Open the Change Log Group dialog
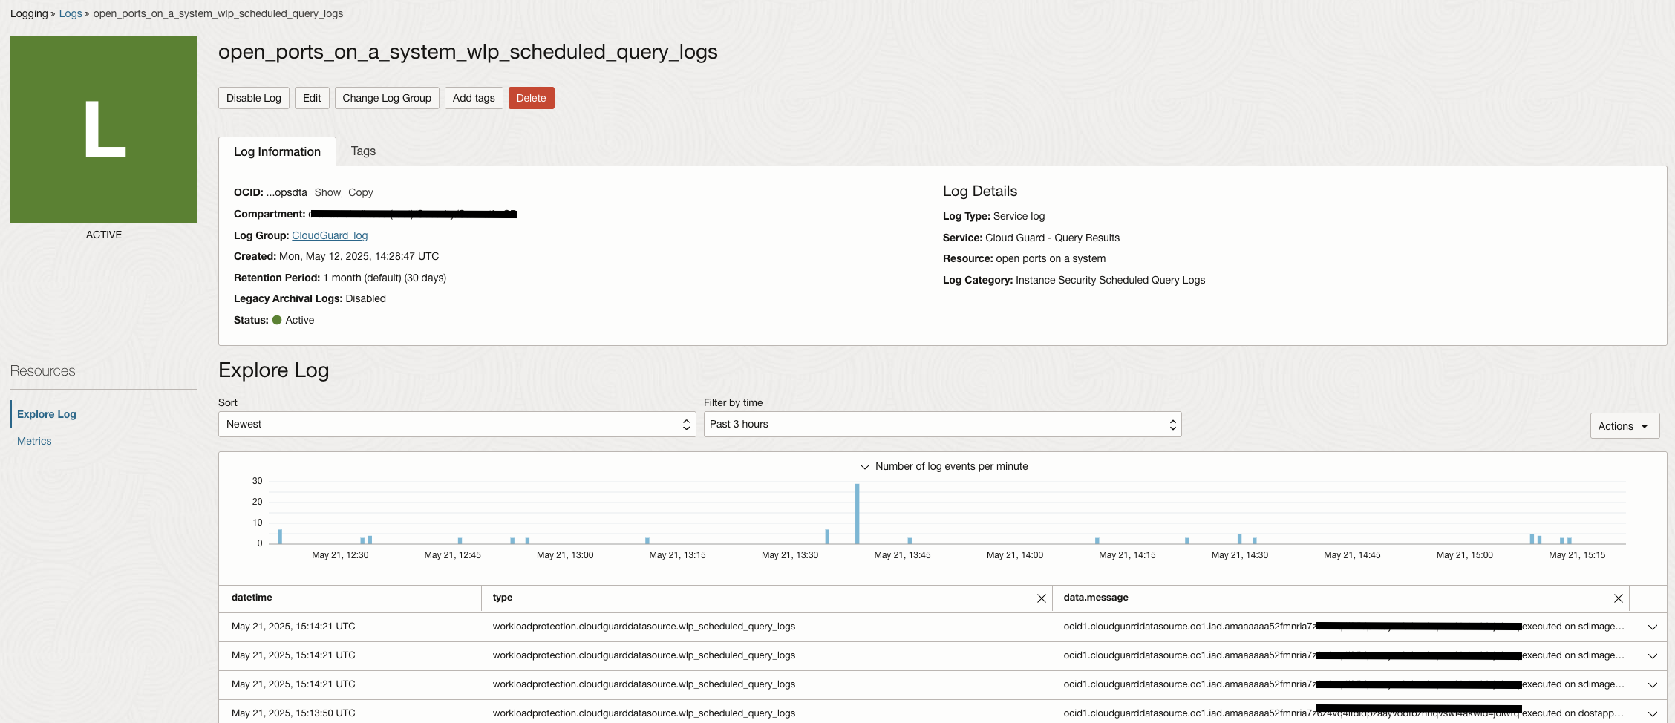This screenshot has width=1675, height=723. [386, 97]
